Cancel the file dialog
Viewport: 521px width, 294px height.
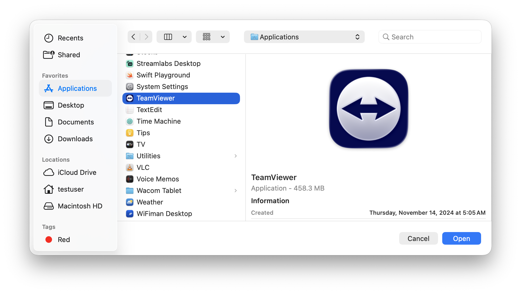tap(418, 238)
